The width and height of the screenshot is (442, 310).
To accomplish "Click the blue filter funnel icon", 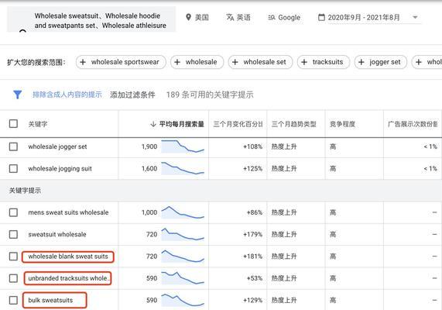I will (18, 95).
